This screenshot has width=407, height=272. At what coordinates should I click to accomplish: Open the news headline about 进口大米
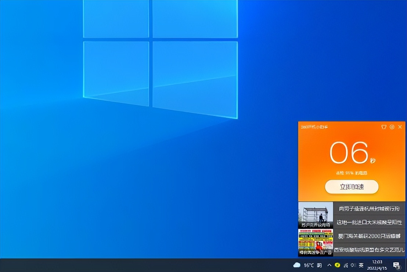coord(369,222)
